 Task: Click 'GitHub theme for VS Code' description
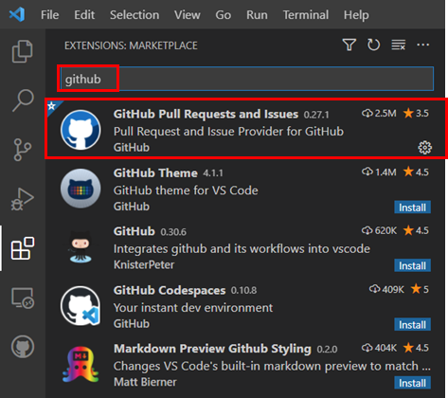tap(186, 190)
